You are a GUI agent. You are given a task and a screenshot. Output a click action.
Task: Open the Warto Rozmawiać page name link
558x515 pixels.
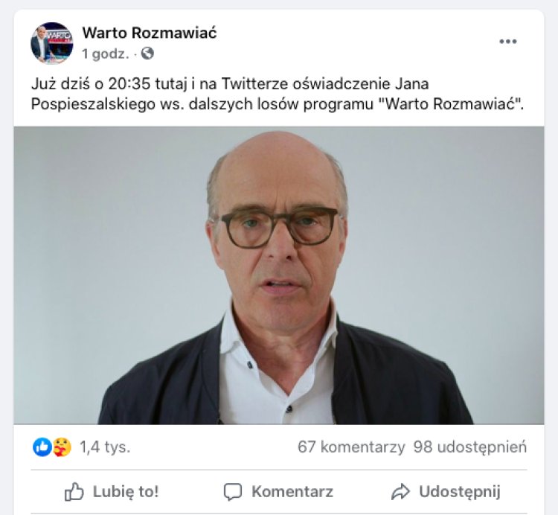pos(150,33)
